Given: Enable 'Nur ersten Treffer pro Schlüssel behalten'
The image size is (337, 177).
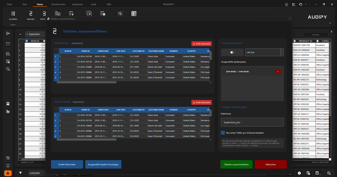Looking at the screenshot, I should [x=223, y=133].
